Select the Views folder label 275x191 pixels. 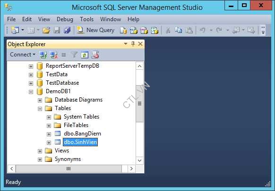pyautogui.click(x=62, y=151)
